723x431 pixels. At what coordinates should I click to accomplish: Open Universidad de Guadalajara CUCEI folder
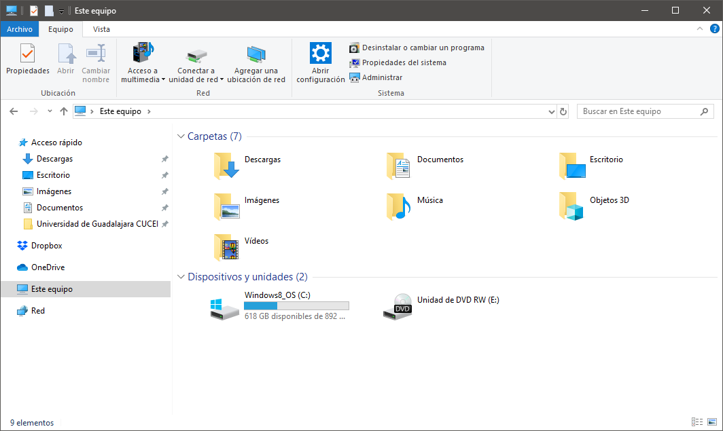97,224
